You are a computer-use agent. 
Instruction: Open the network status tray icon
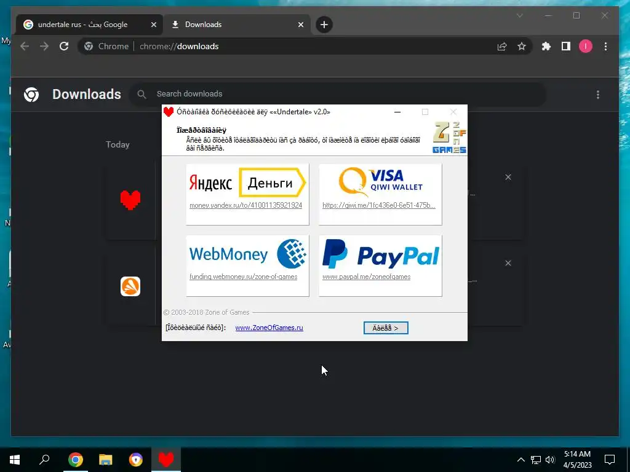click(536, 460)
